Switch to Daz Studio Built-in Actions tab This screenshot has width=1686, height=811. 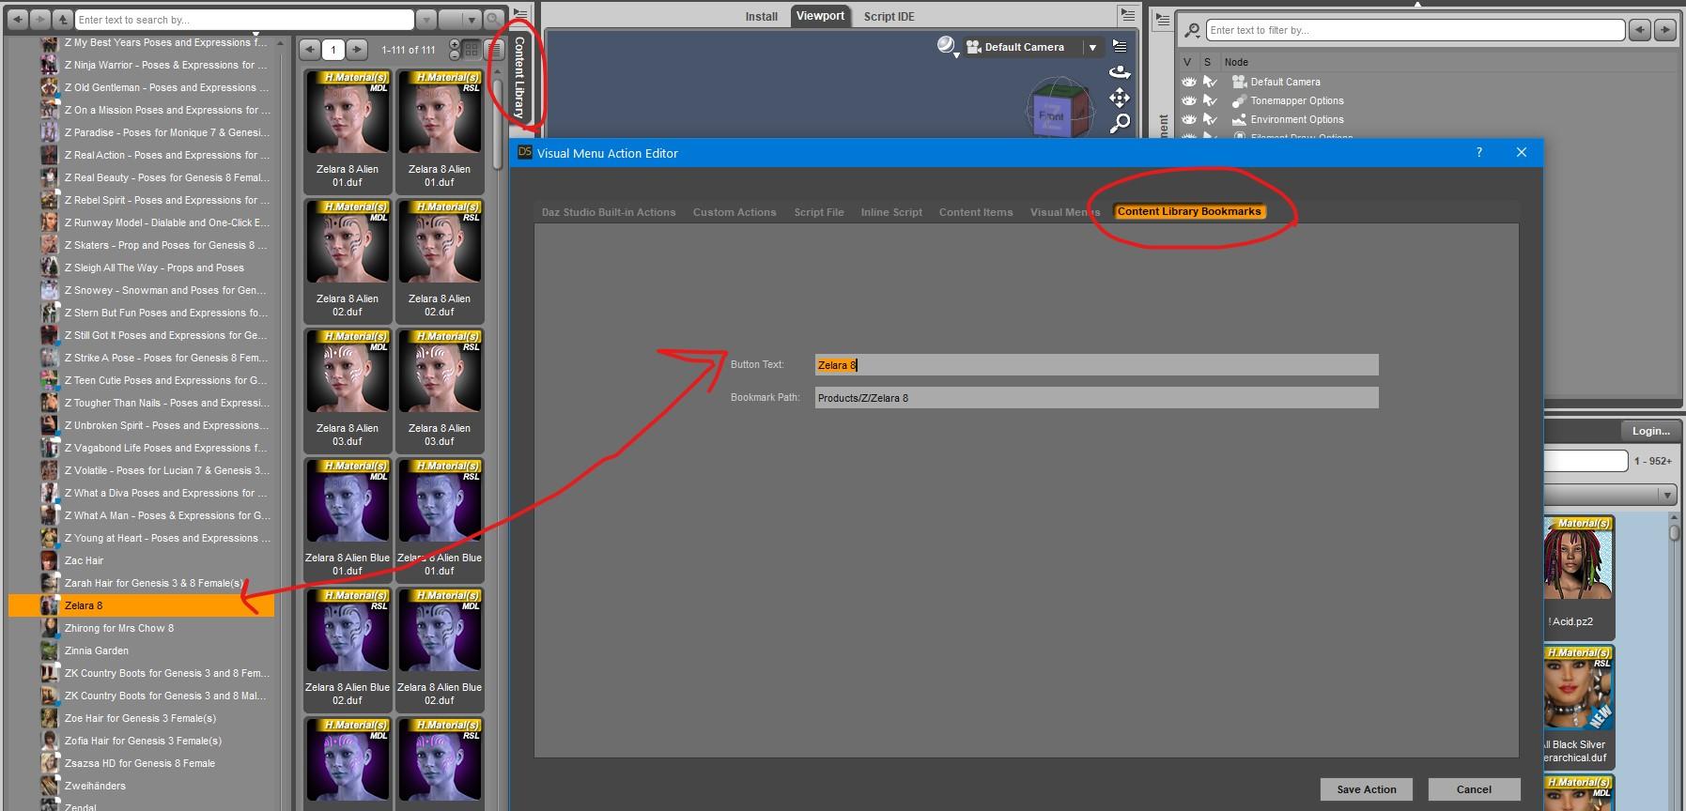(x=609, y=212)
